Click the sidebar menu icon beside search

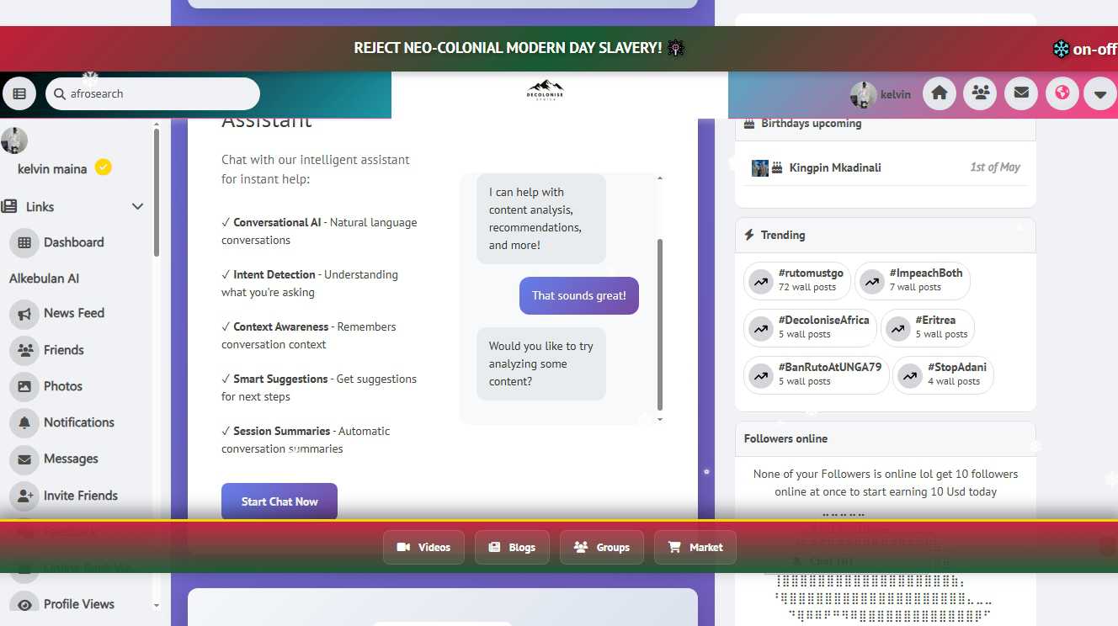tap(19, 94)
